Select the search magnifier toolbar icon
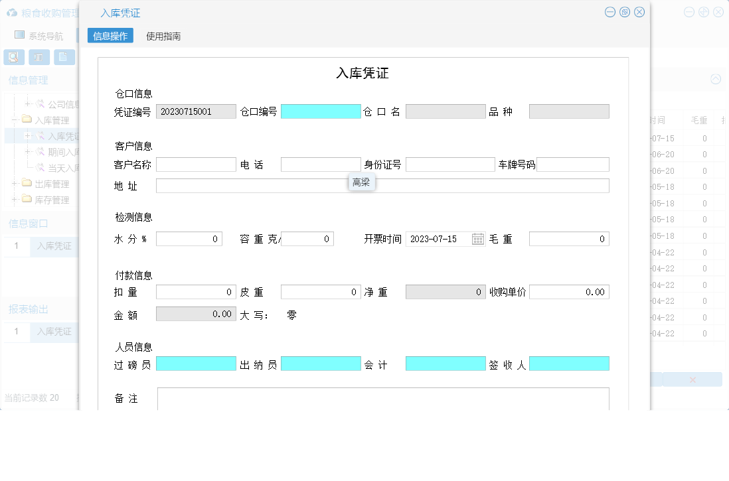 13,56
